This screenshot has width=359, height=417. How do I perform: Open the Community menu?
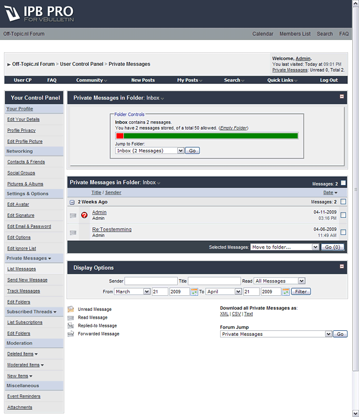click(92, 80)
